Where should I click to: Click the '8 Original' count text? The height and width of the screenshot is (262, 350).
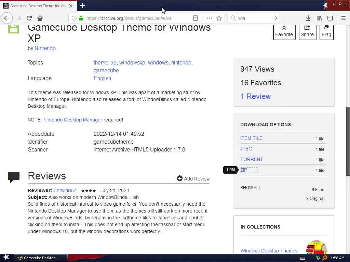coord(315,199)
